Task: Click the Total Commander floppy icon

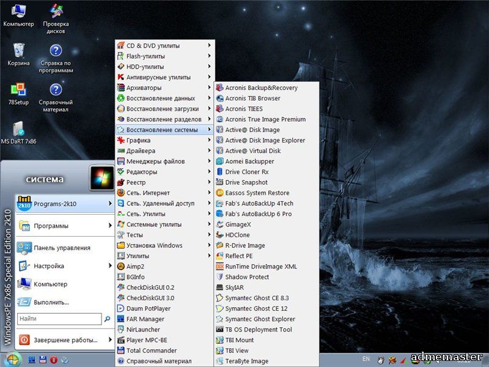Action: (x=120, y=350)
